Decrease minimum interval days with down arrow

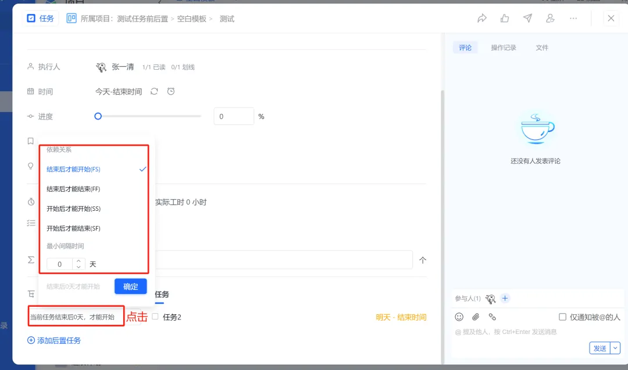point(78,267)
